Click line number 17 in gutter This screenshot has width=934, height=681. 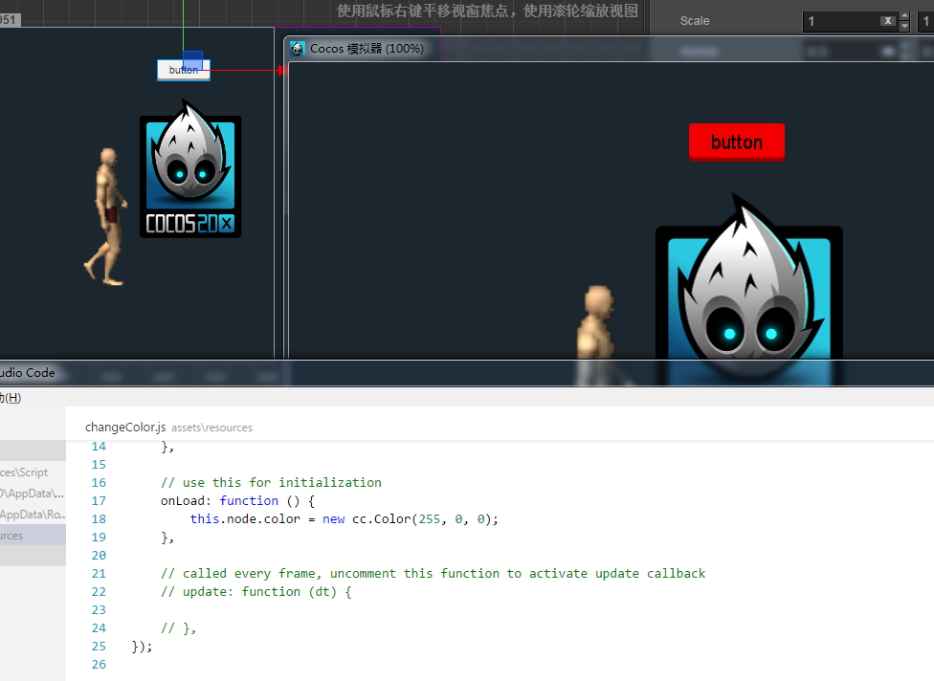point(99,500)
